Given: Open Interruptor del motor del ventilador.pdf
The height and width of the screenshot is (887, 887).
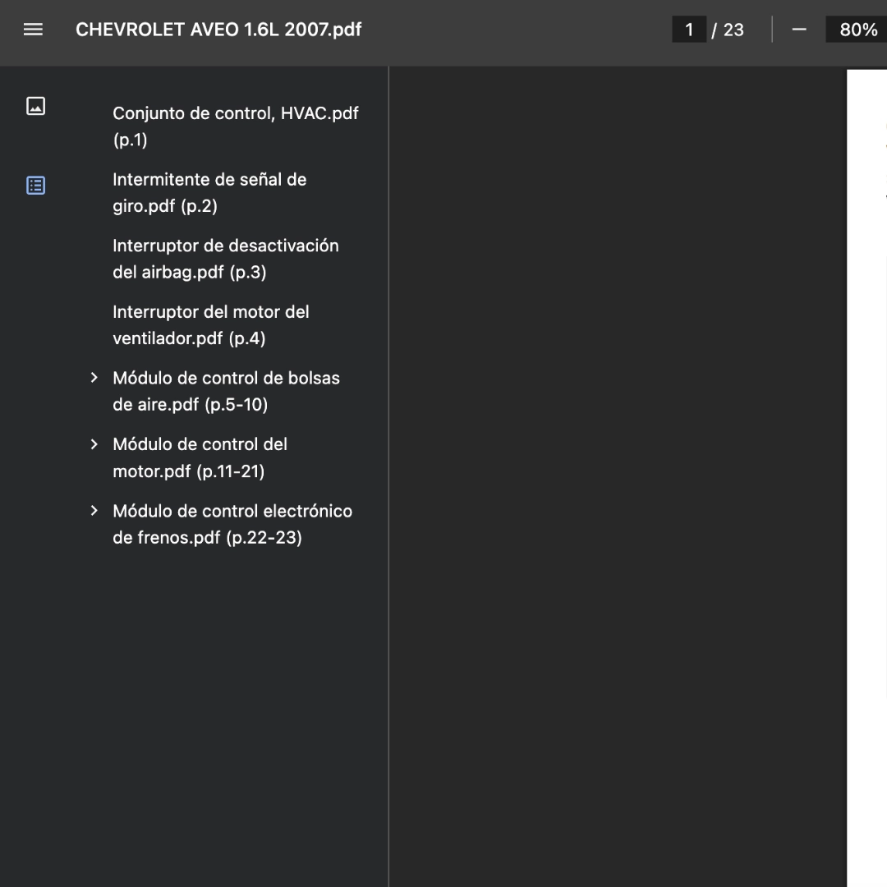Looking at the screenshot, I should [210, 324].
